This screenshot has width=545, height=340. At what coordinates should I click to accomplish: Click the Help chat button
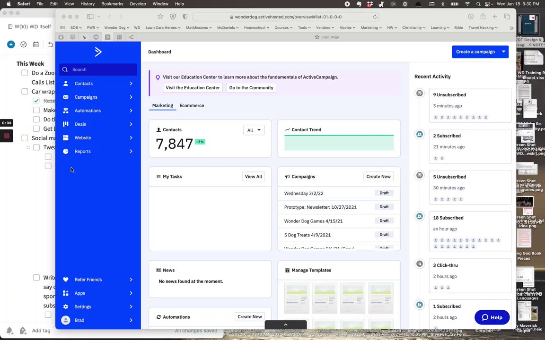click(492, 317)
